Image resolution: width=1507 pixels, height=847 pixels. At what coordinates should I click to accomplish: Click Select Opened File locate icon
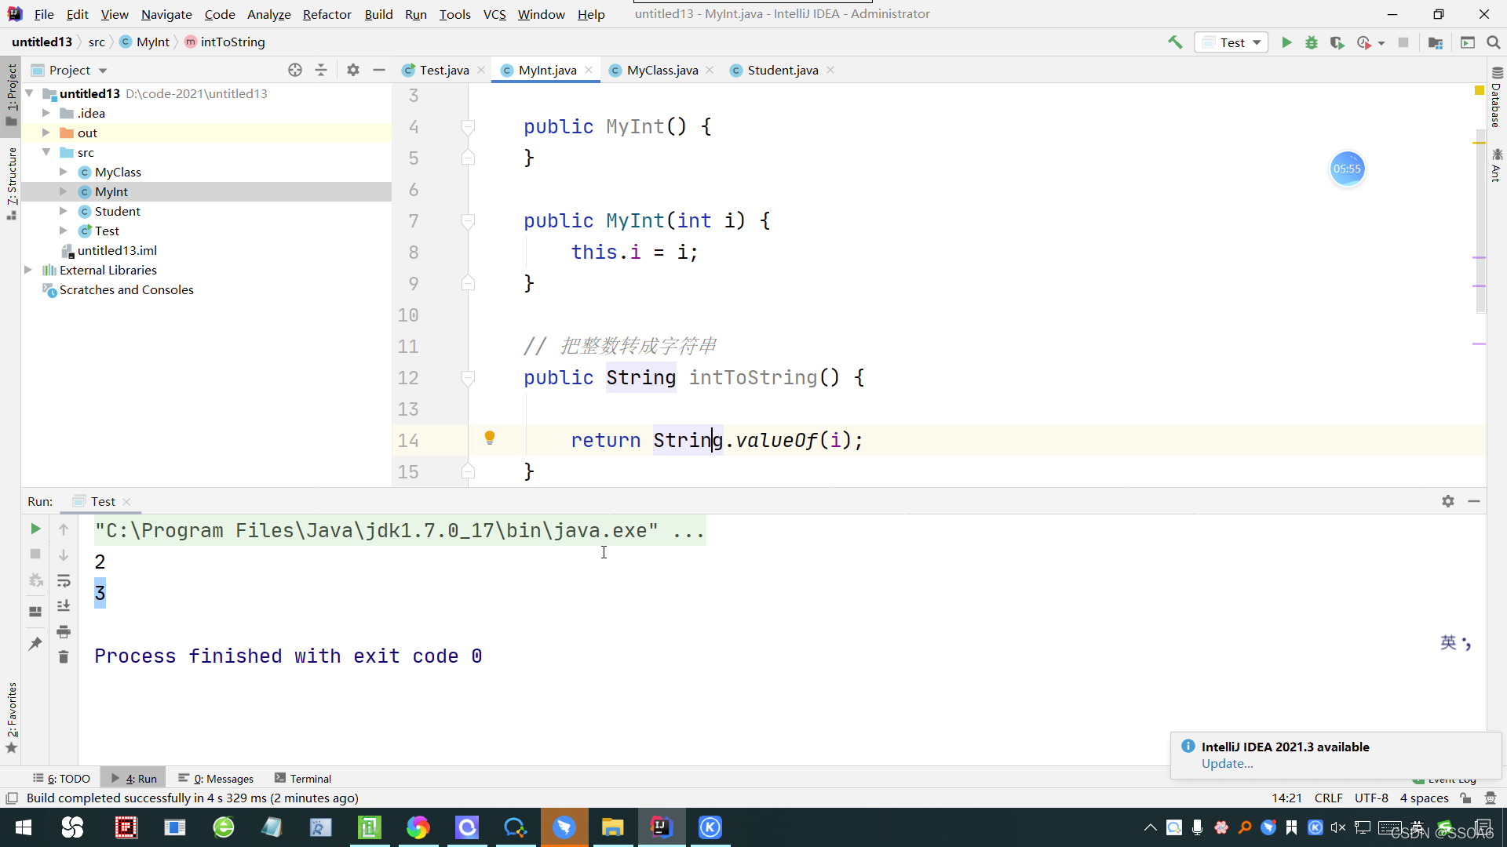[295, 70]
